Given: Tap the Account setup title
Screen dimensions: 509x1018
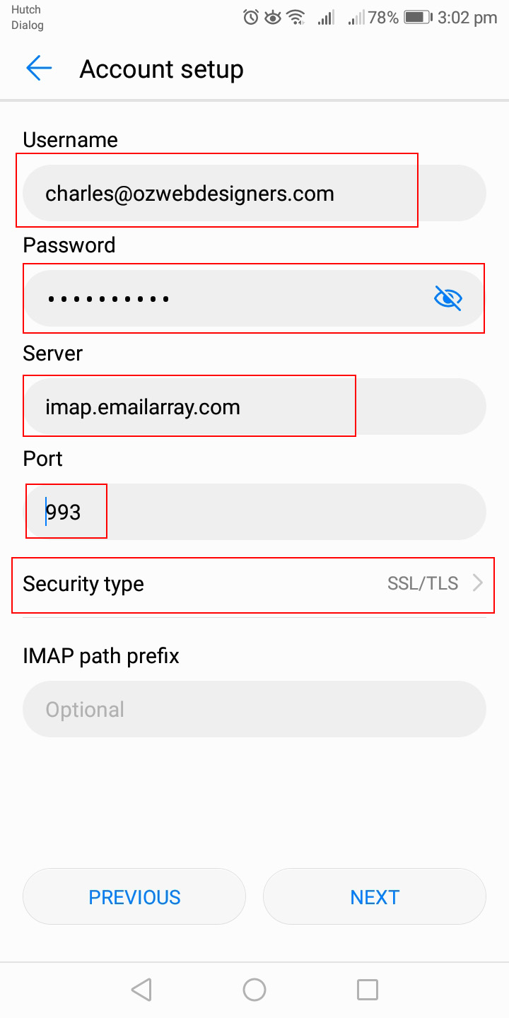Looking at the screenshot, I should [x=161, y=69].
